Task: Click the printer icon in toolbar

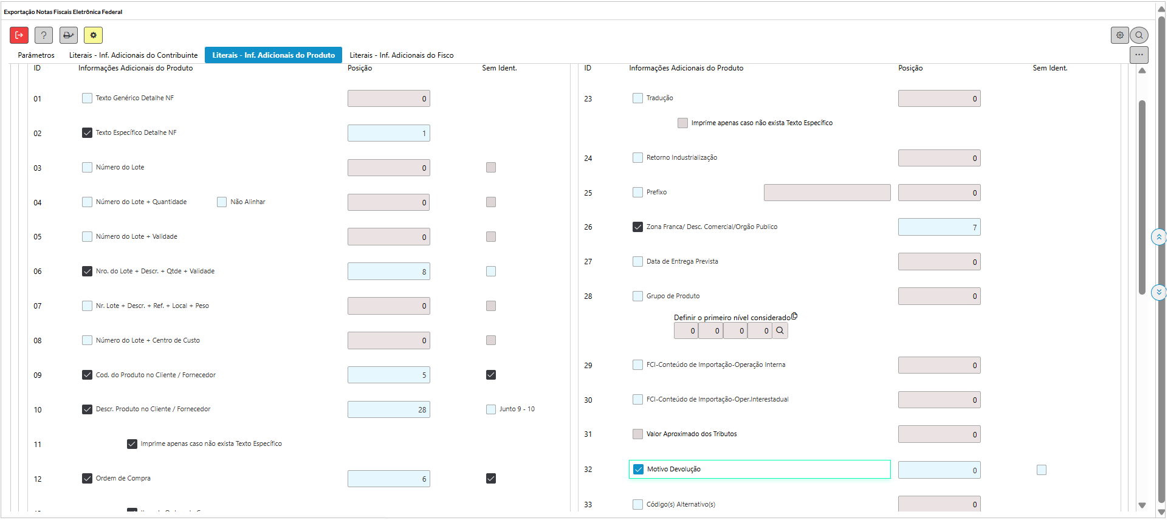Action: (69, 35)
